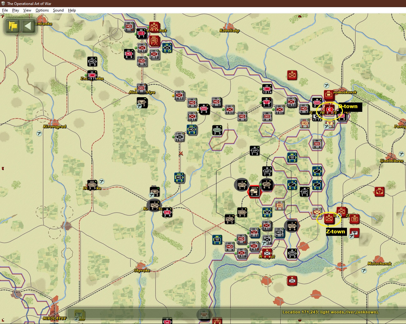Image resolution: width=406 pixels, height=324 pixels.
Task: Select the red air unit below Z-town
Action: (x=354, y=233)
